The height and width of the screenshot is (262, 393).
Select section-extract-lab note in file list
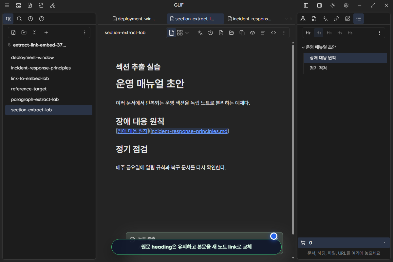(x=49, y=110)
